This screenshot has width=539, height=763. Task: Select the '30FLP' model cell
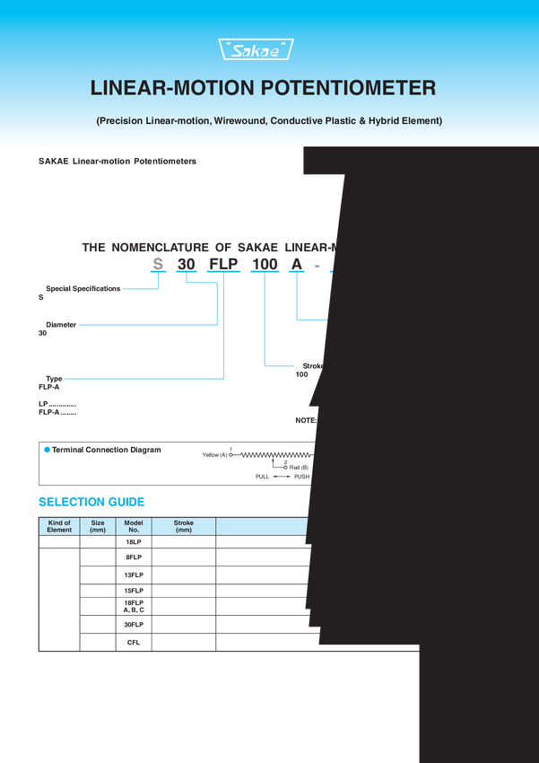(x=134, y=625)
